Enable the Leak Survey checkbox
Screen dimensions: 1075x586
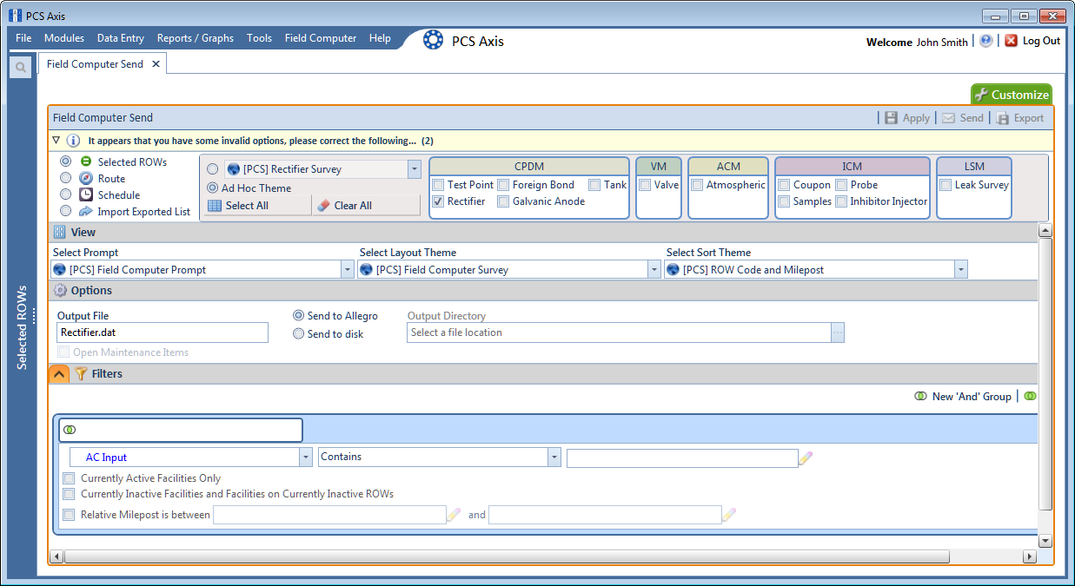946,185
